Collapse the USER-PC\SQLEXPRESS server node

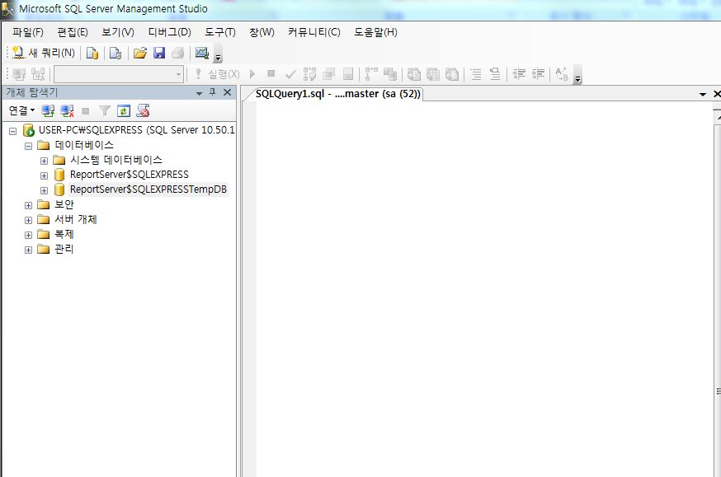coord(13,131)
